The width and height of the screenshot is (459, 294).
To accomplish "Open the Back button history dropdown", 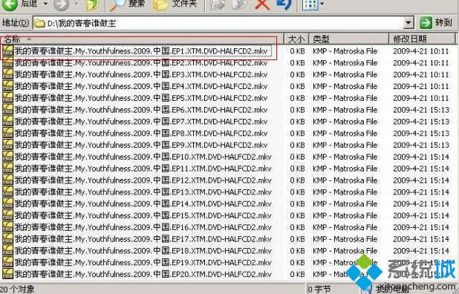I will [x=45, y=4].
